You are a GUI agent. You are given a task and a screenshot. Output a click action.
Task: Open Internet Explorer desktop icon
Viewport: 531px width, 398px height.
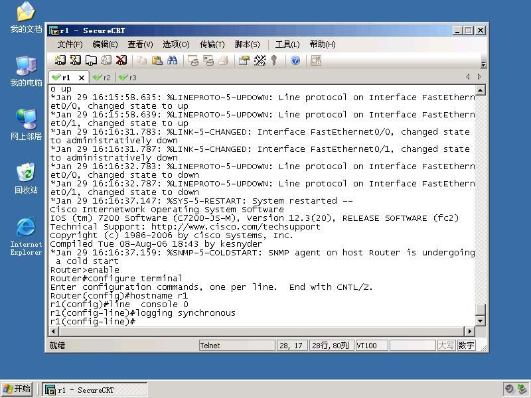26,236
